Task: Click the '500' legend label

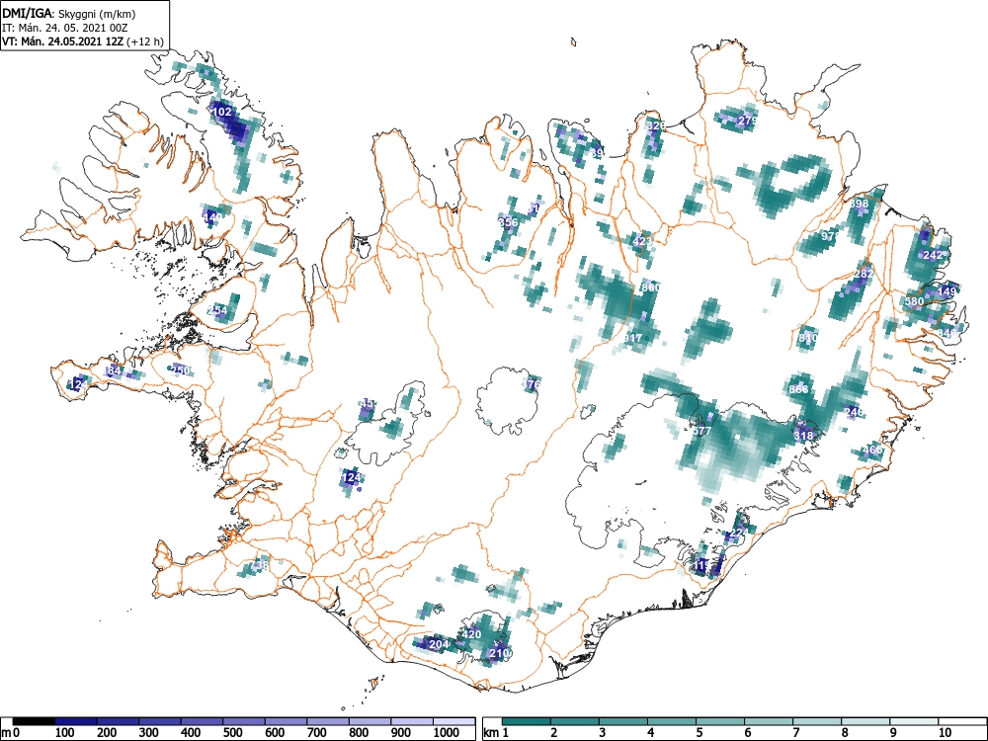Action: 232,733
